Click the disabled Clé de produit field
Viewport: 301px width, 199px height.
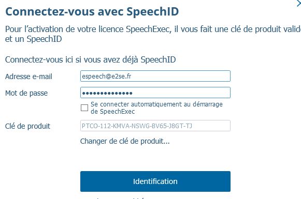[x=155, y=126]
